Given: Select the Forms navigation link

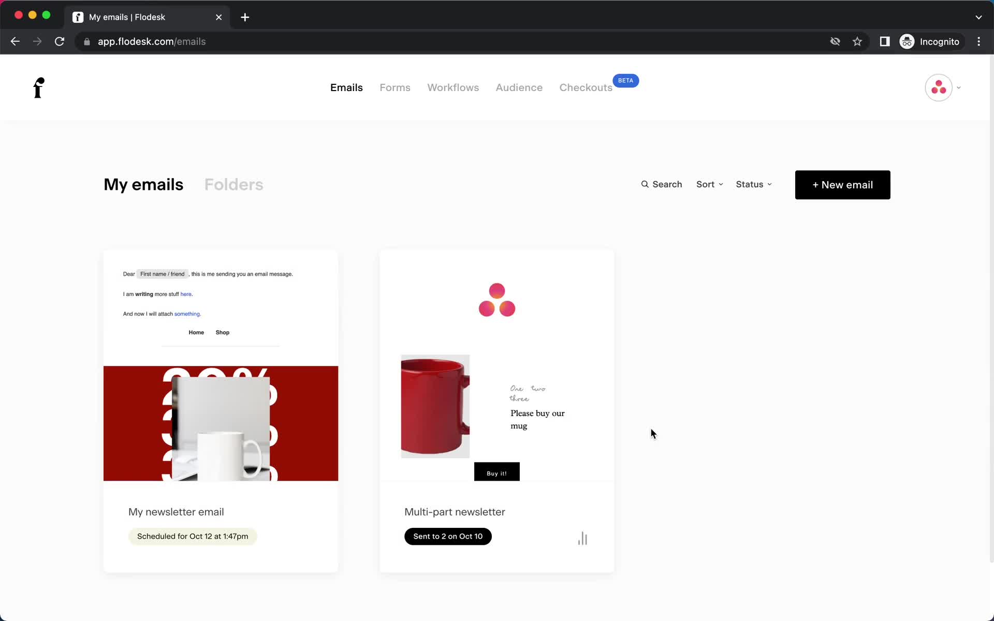Looking at the screenshot, I should point(395,87).
